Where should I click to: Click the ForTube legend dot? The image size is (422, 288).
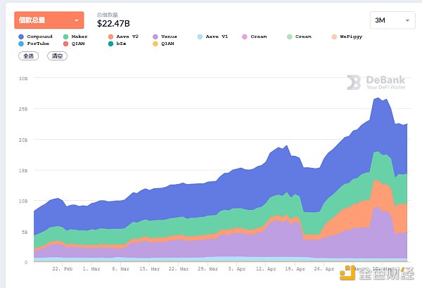pyautogui.click(x=22, y=44)
